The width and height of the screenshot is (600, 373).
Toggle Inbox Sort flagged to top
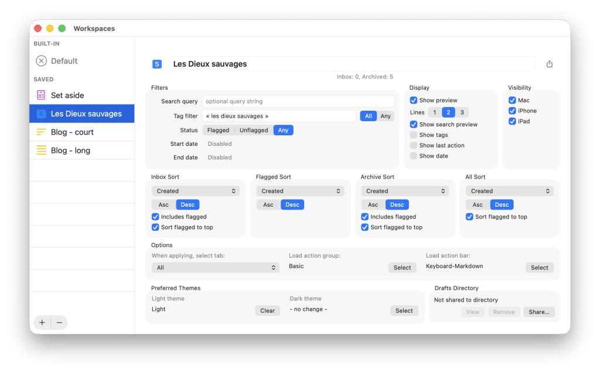point(155,227)
